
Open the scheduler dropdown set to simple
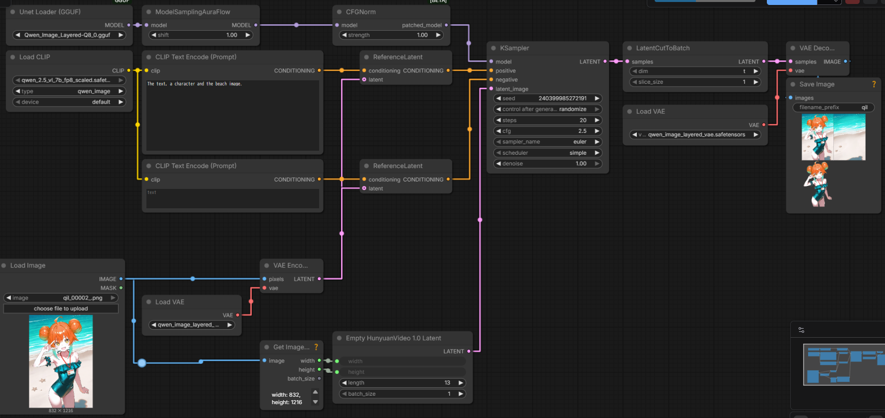(x=547, y=153)
